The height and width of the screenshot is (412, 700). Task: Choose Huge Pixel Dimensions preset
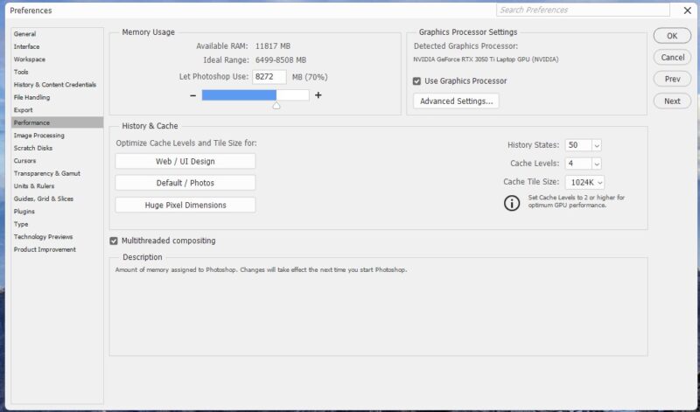click(x=185, y=206)
